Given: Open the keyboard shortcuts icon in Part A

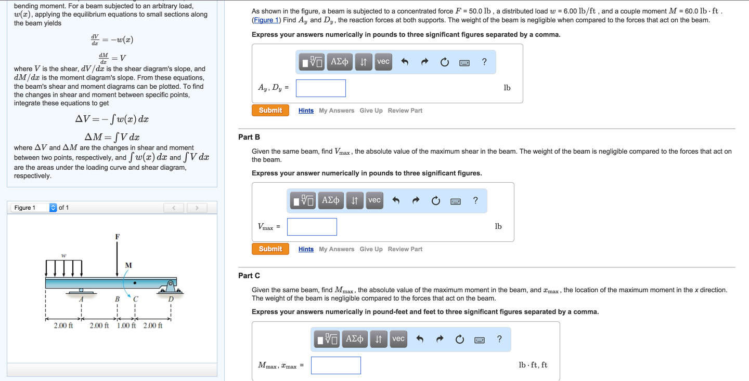Looking at the screenshot, I should point(464,62).
